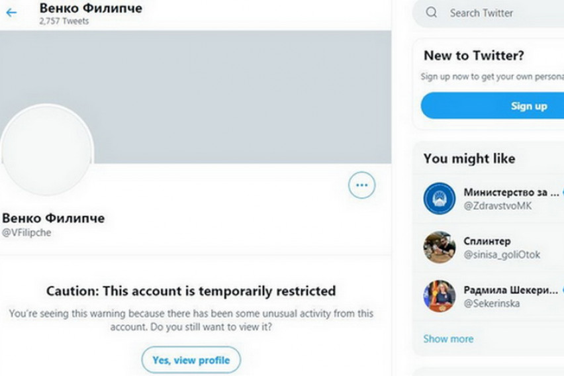Select the Министерство за account name

511,192
